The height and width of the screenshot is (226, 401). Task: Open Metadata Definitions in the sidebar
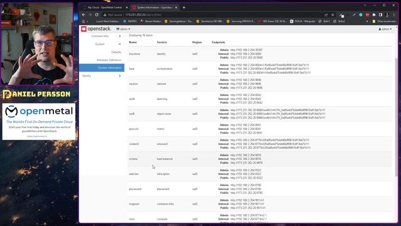tap(109, 60)
